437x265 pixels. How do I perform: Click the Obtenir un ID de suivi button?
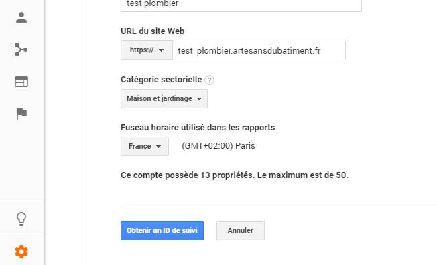tap(162, 230)
